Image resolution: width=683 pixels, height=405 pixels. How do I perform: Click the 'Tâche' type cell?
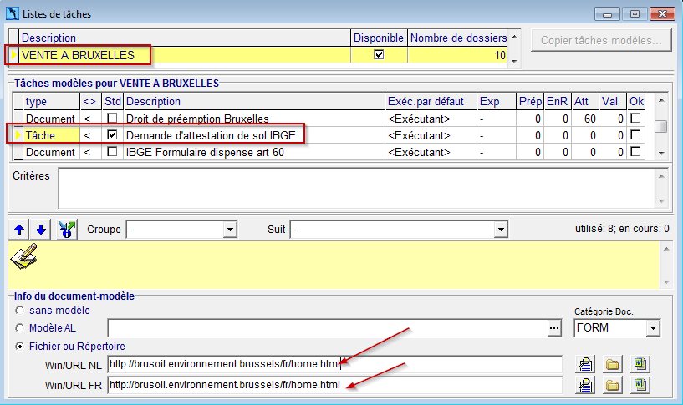pos(51,135)
